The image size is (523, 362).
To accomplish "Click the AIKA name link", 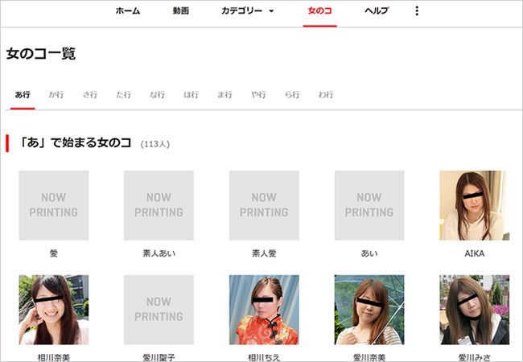I will coord(474,253).
